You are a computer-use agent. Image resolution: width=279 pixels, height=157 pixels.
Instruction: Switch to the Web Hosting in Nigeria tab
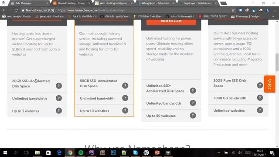pyautogui.click(x=113, y=3)
